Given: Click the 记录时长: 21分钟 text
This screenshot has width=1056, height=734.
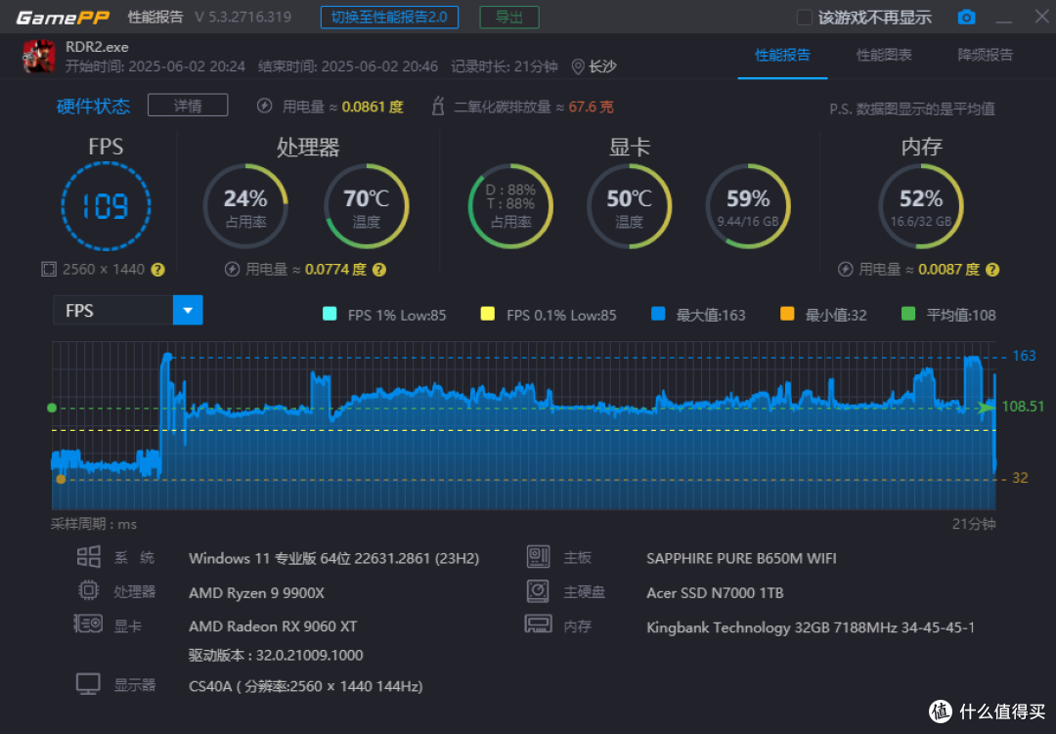Looking at the screenshot, I should (505, 66).
